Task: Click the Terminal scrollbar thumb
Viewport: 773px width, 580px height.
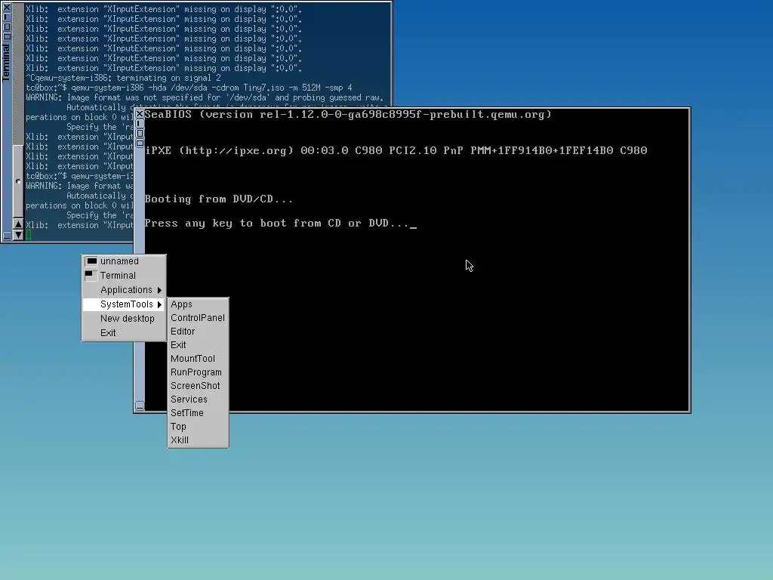Action: pyautogui.click(x=18, y=181)
